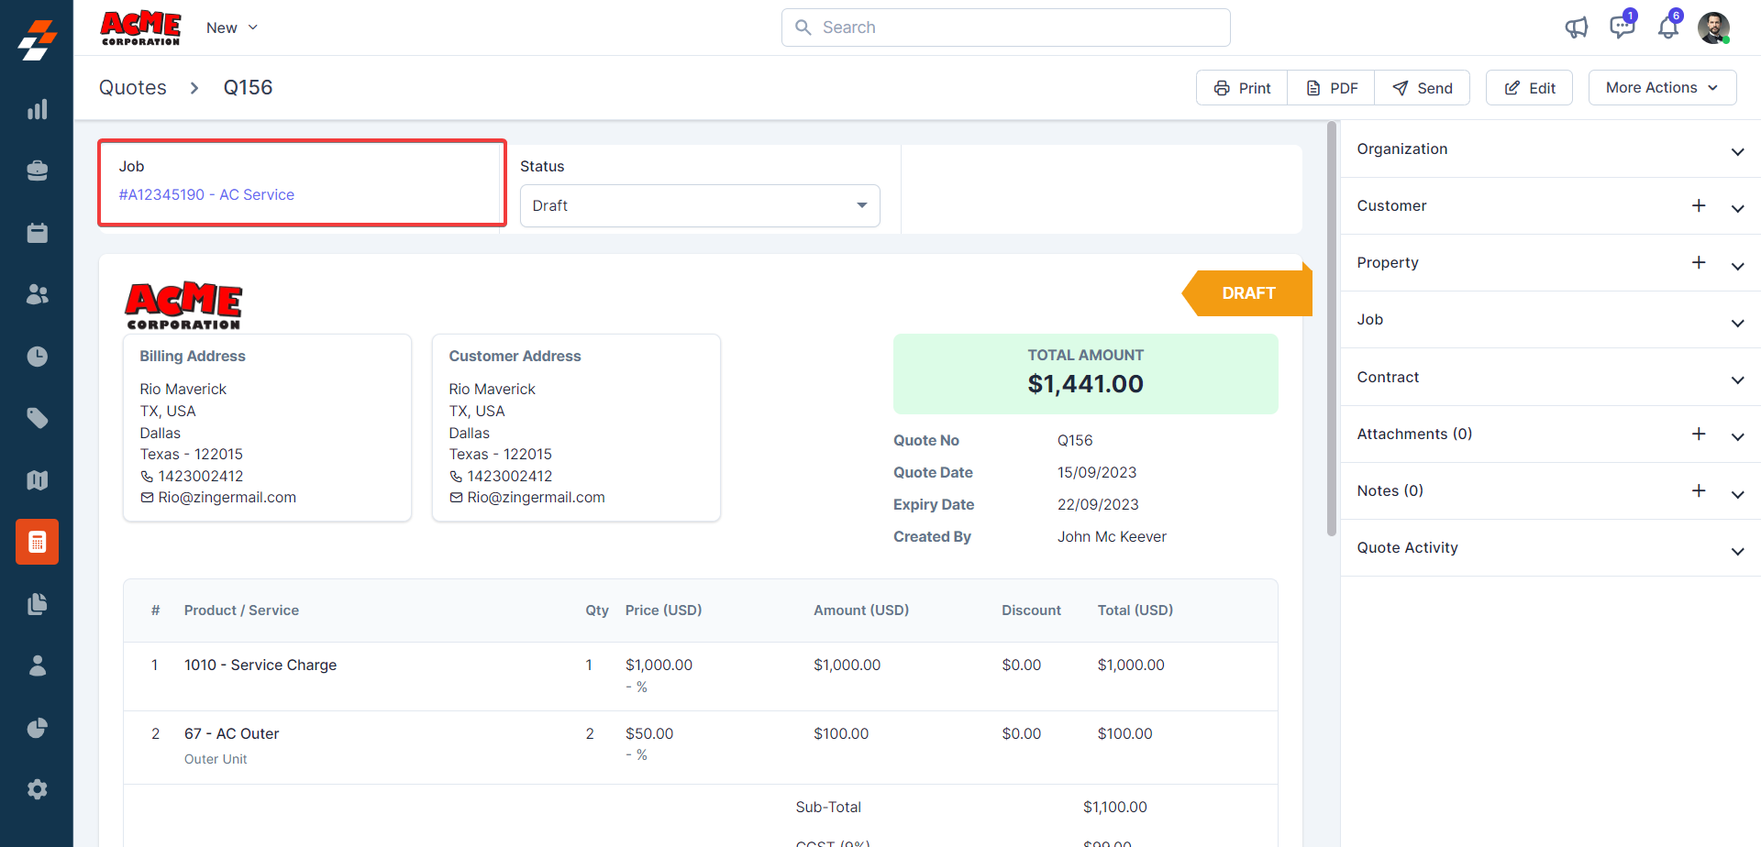Open the settings gear icon in sidebar
The image size is (1761, 847).
click(x=37, y=789)
